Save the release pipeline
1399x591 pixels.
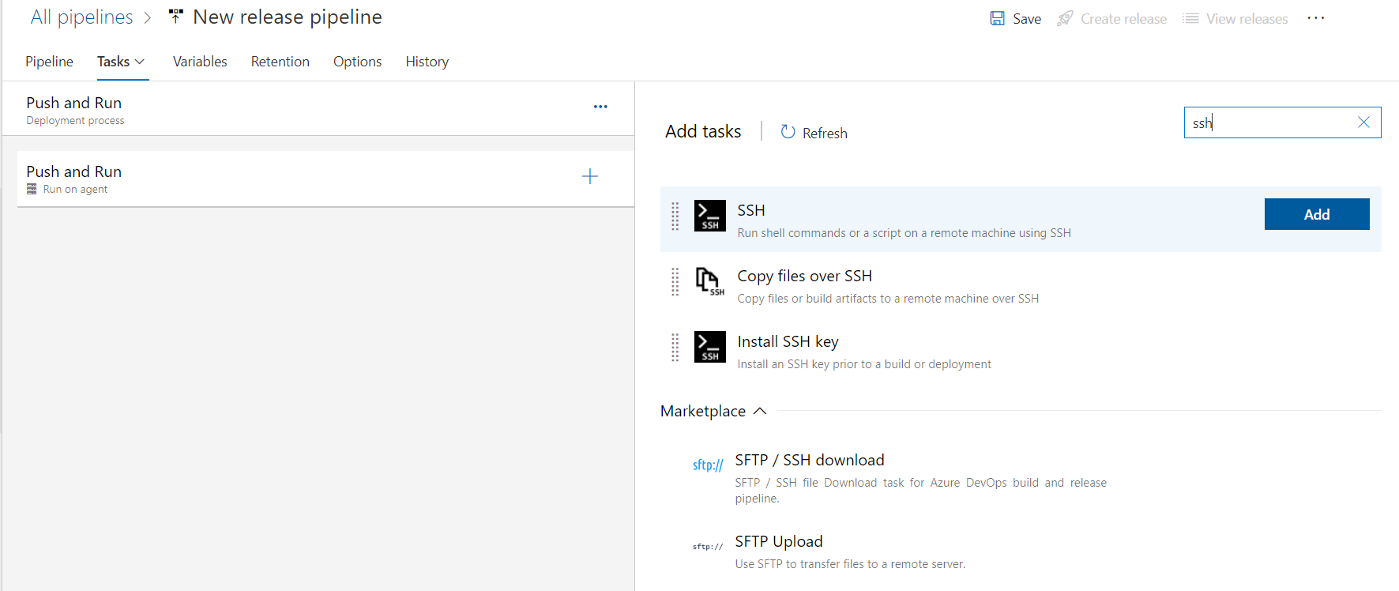click(x=1016, y=19)
